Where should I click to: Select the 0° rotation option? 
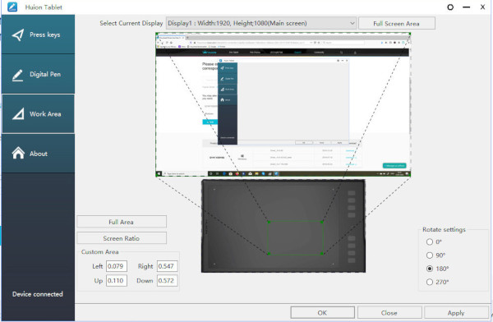coord(430,241)
